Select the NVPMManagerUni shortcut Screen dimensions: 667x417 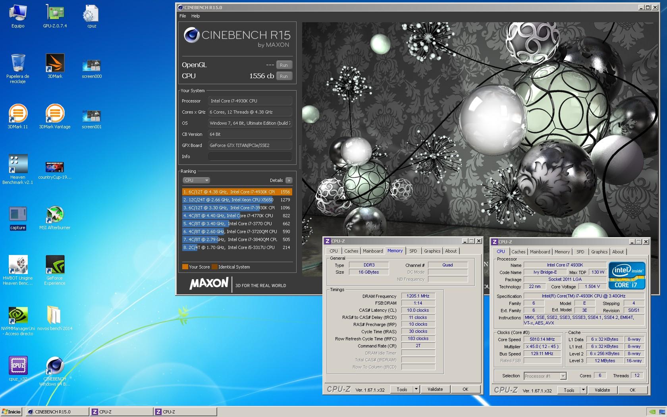(18, 321)
